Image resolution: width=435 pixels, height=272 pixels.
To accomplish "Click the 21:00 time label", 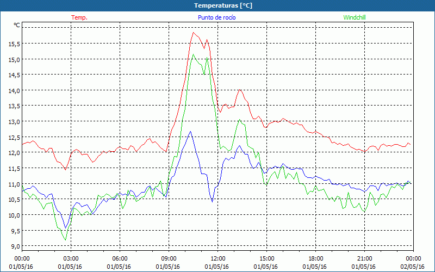I will click(x=364, y=259).
